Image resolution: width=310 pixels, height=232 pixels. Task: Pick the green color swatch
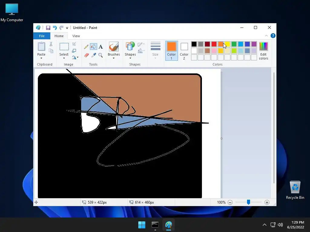tap(234, 44)
